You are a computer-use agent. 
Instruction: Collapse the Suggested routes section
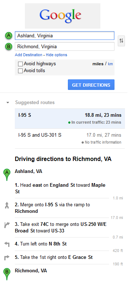8,103
